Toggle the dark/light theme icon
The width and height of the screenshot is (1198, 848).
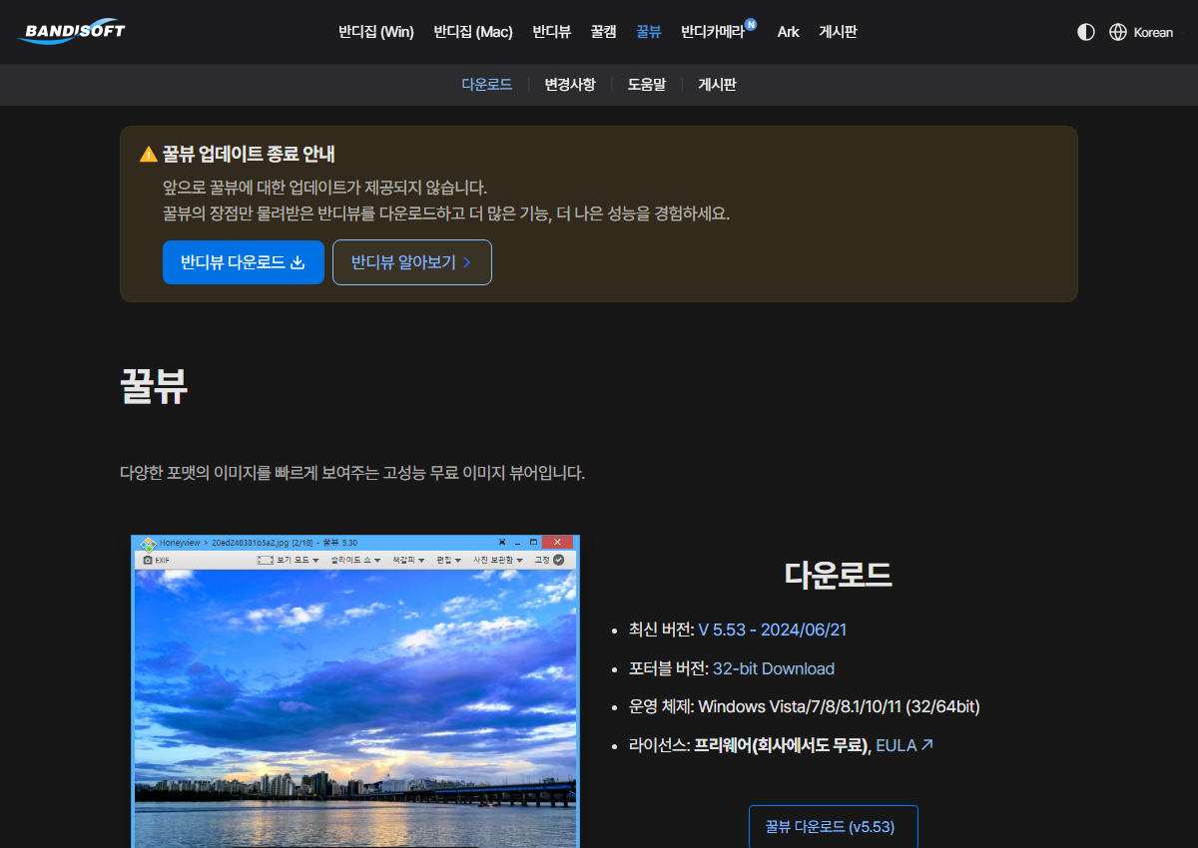[1086, 32]
